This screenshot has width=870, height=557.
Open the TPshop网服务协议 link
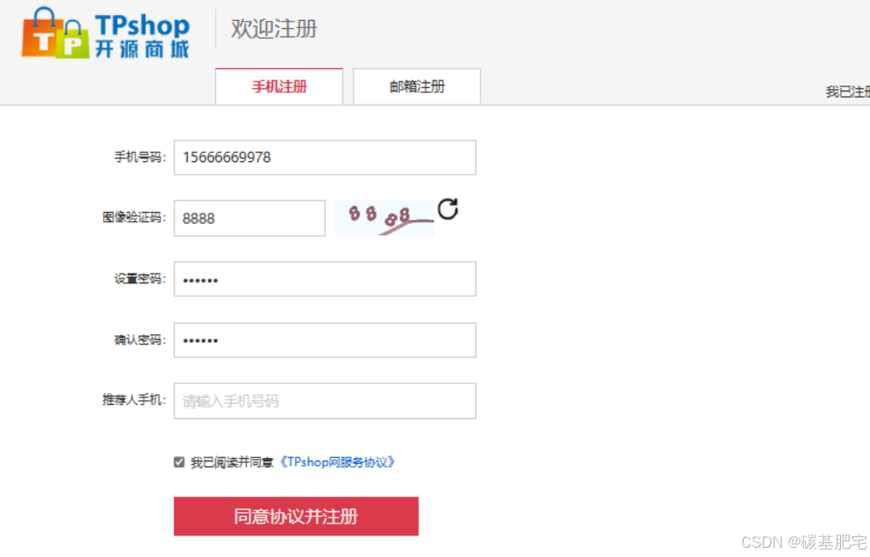point(337,462)
